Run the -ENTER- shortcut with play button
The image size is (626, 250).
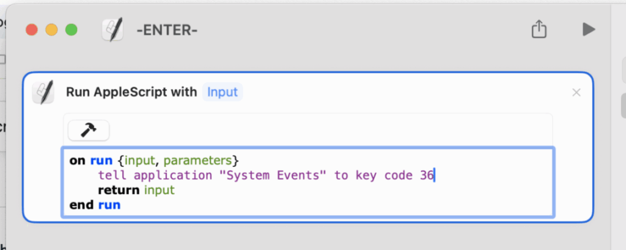589,29
